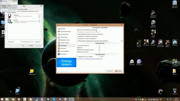
Task: Open directory containing Errors.log link
Action: point(90,59)
